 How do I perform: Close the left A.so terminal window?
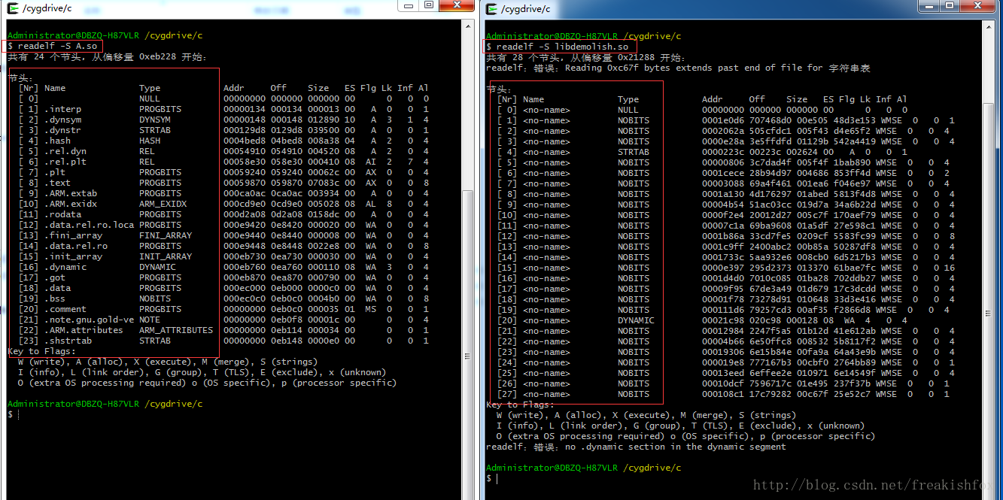tap(457, 5)
